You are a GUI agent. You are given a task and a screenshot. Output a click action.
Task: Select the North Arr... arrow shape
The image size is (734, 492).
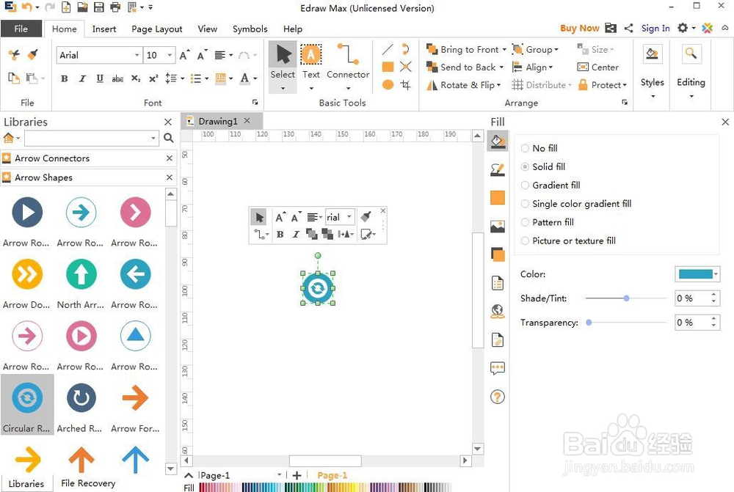click(x=81, y=282)
